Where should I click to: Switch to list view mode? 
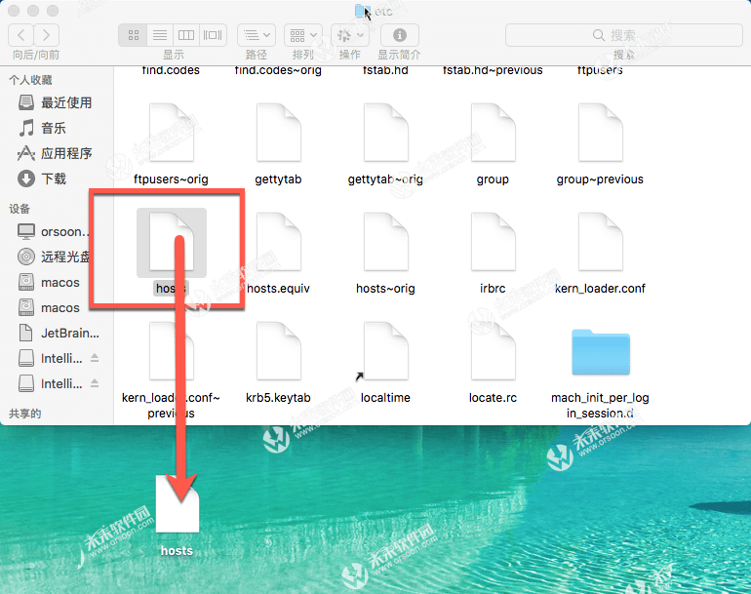click(160, 35)
